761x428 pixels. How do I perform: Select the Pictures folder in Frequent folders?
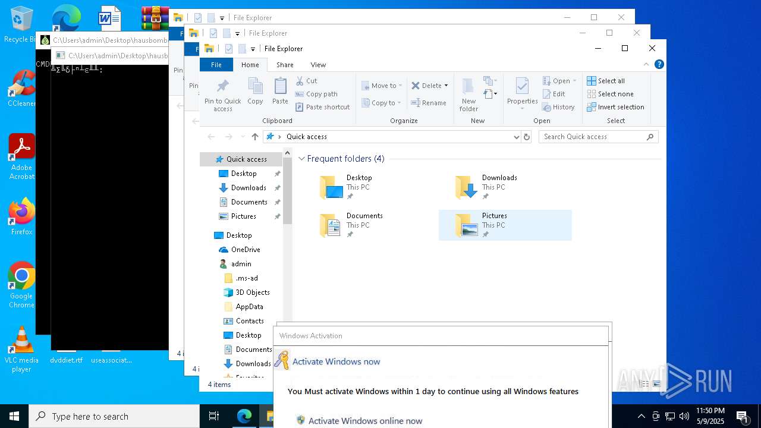point(505,225)
